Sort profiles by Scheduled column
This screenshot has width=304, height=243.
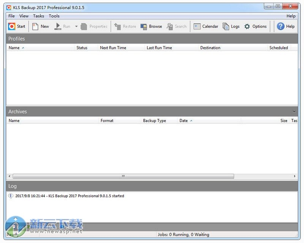click(279, 48)
